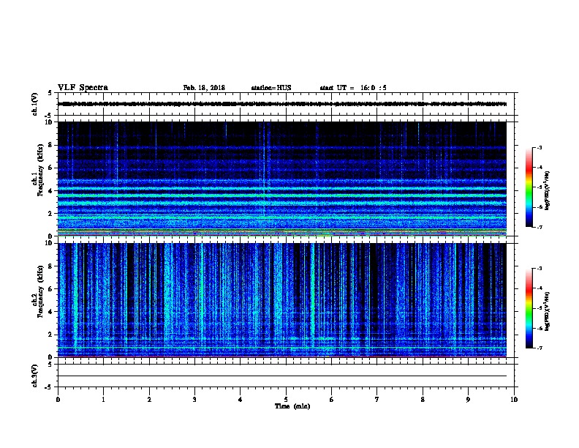Image resolution: width=579 pixels, height=448 pixels.
Task: Click the '-3' label on ch.1 color bar
Action: (540, 147)
